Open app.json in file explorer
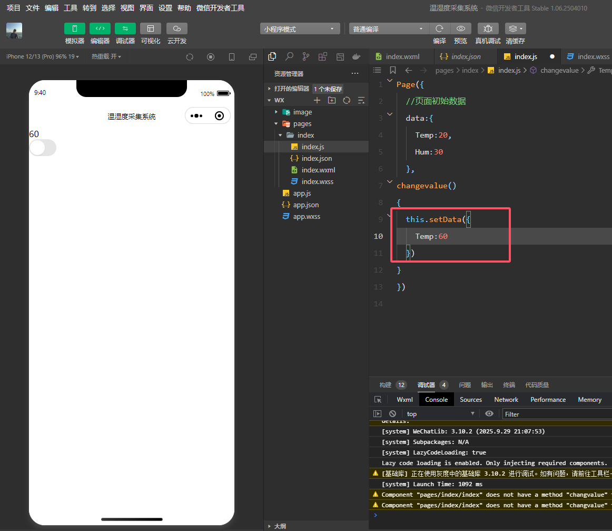Image resolution: width=612 pixels, height=531 pixels. click(305, 205)
